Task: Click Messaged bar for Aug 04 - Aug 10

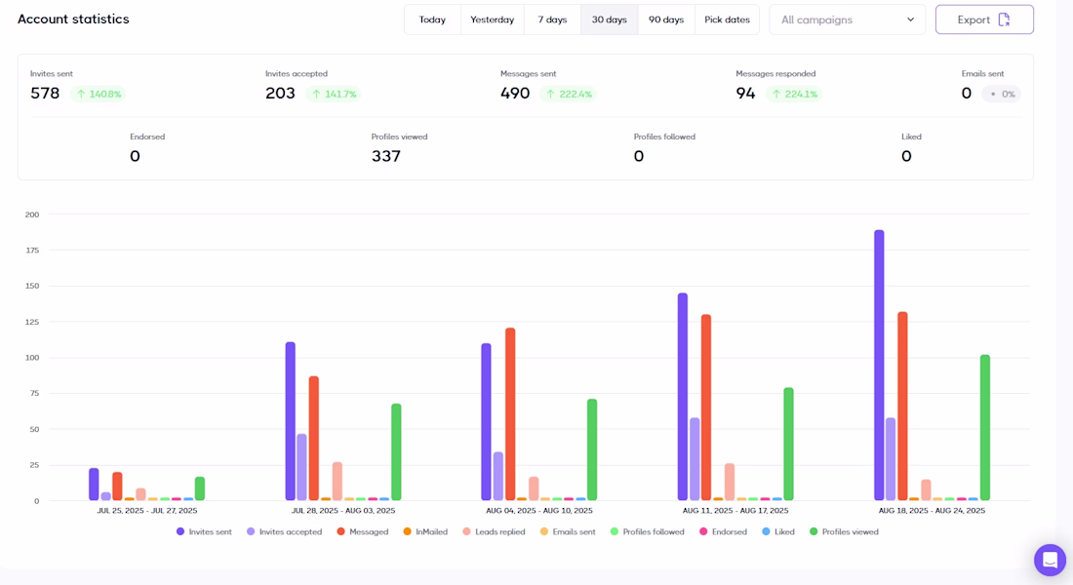Action: [510, 414]
